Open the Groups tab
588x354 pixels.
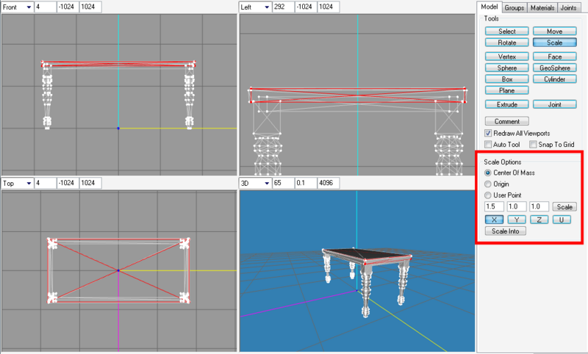pyautogui.click(x=514, y=7)
